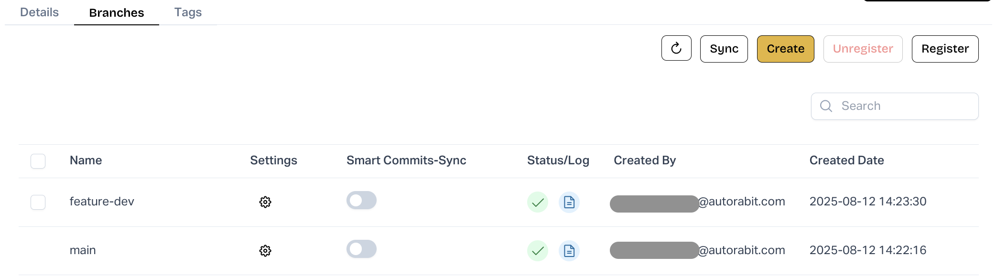
Task: View log document icon for main branch
Action: pos(569,251)
